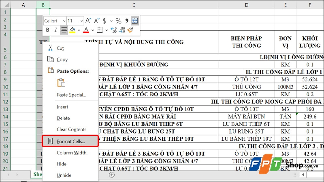
Task: Hide the selected column
Action: pos(70,164)
